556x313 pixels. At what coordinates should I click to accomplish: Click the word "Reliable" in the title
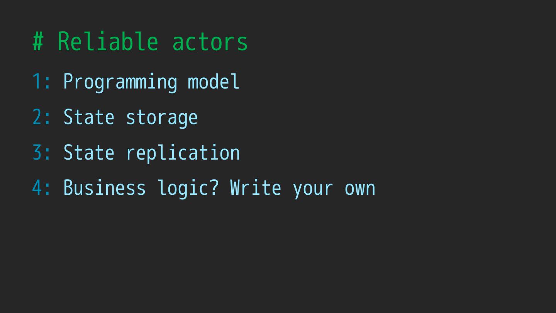tap(108, 41)
